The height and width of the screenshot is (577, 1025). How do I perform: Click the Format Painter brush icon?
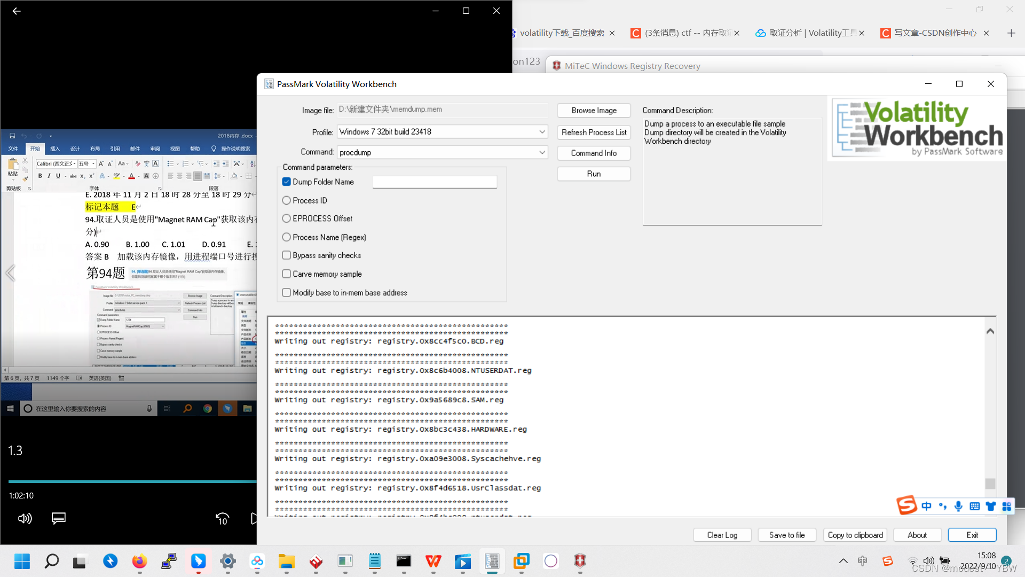click(25, 178)
